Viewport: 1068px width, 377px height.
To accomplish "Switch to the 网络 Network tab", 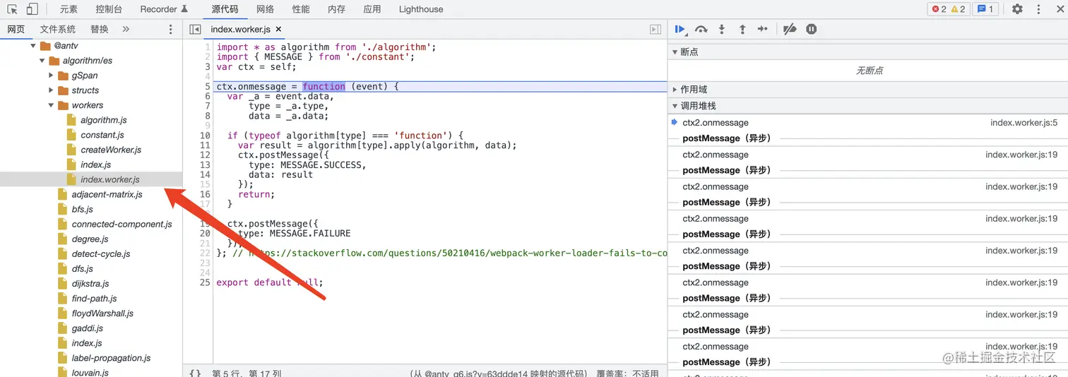I will (x=265, y=9).
